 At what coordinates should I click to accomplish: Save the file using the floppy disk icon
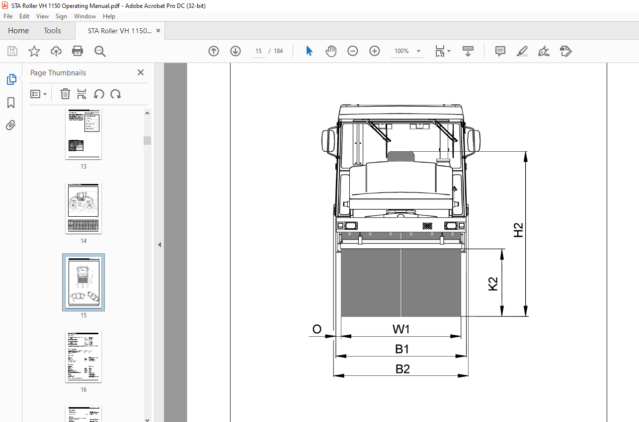point(12,51)
